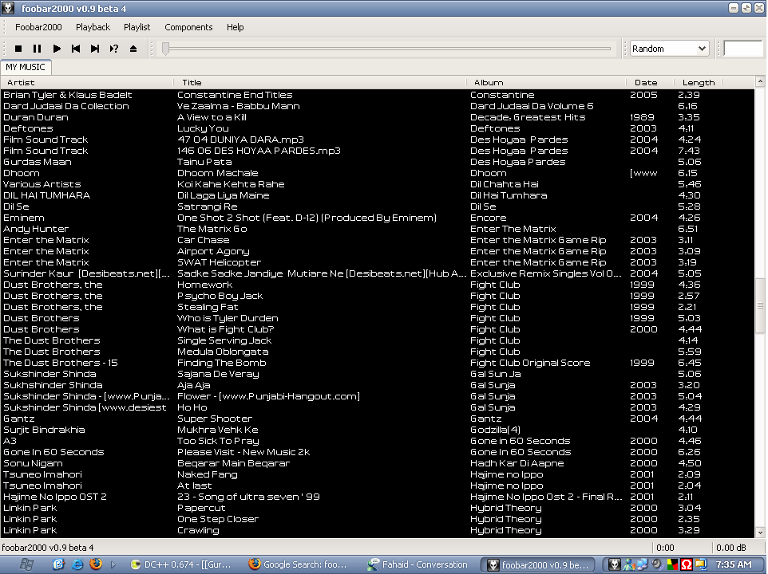Launch Firefox from quick launch

(96, 564)
